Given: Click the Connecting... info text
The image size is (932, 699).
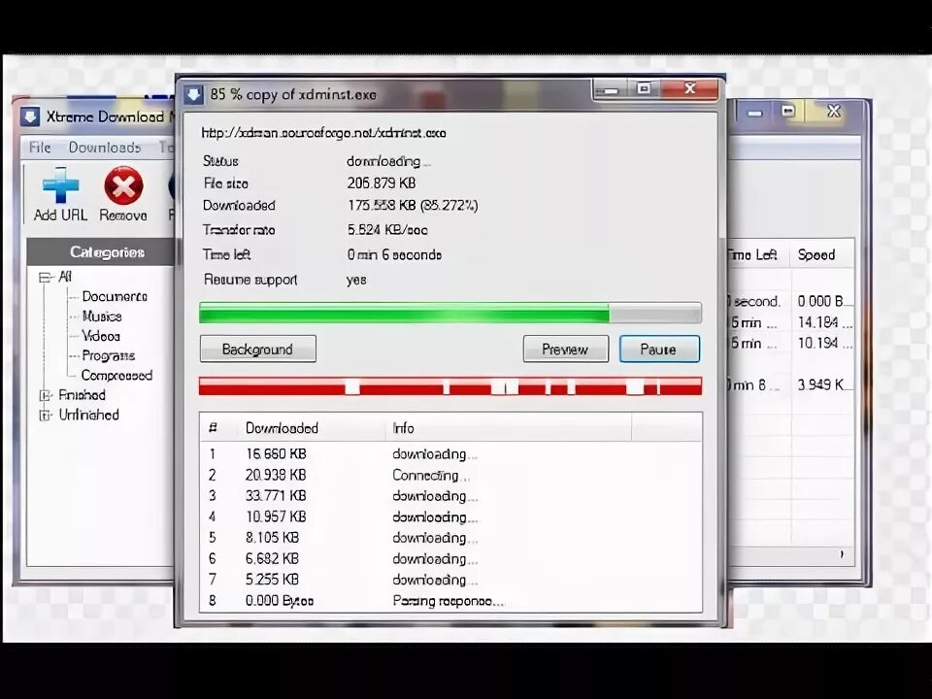Looking at the screenshot, I should (x=431, y=475).
